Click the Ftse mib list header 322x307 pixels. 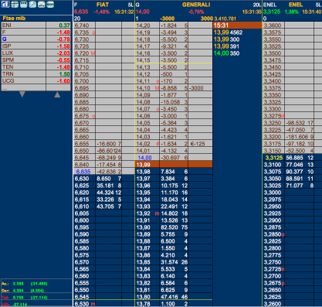click(x=14, y=19)
